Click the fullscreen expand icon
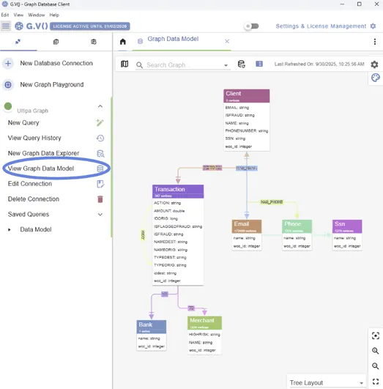This screenshot has height=389, width=383. point(375,382)
